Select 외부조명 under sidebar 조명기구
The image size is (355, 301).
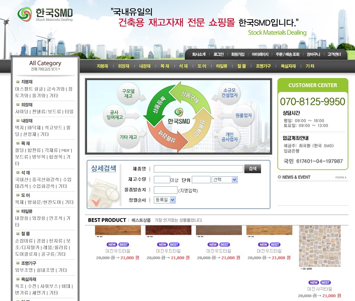[x=24, y=270]
